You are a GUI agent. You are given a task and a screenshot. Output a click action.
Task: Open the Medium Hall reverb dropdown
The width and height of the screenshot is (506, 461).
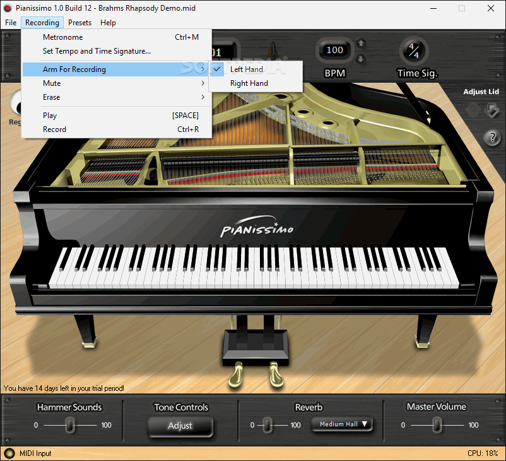click(342, 424)
